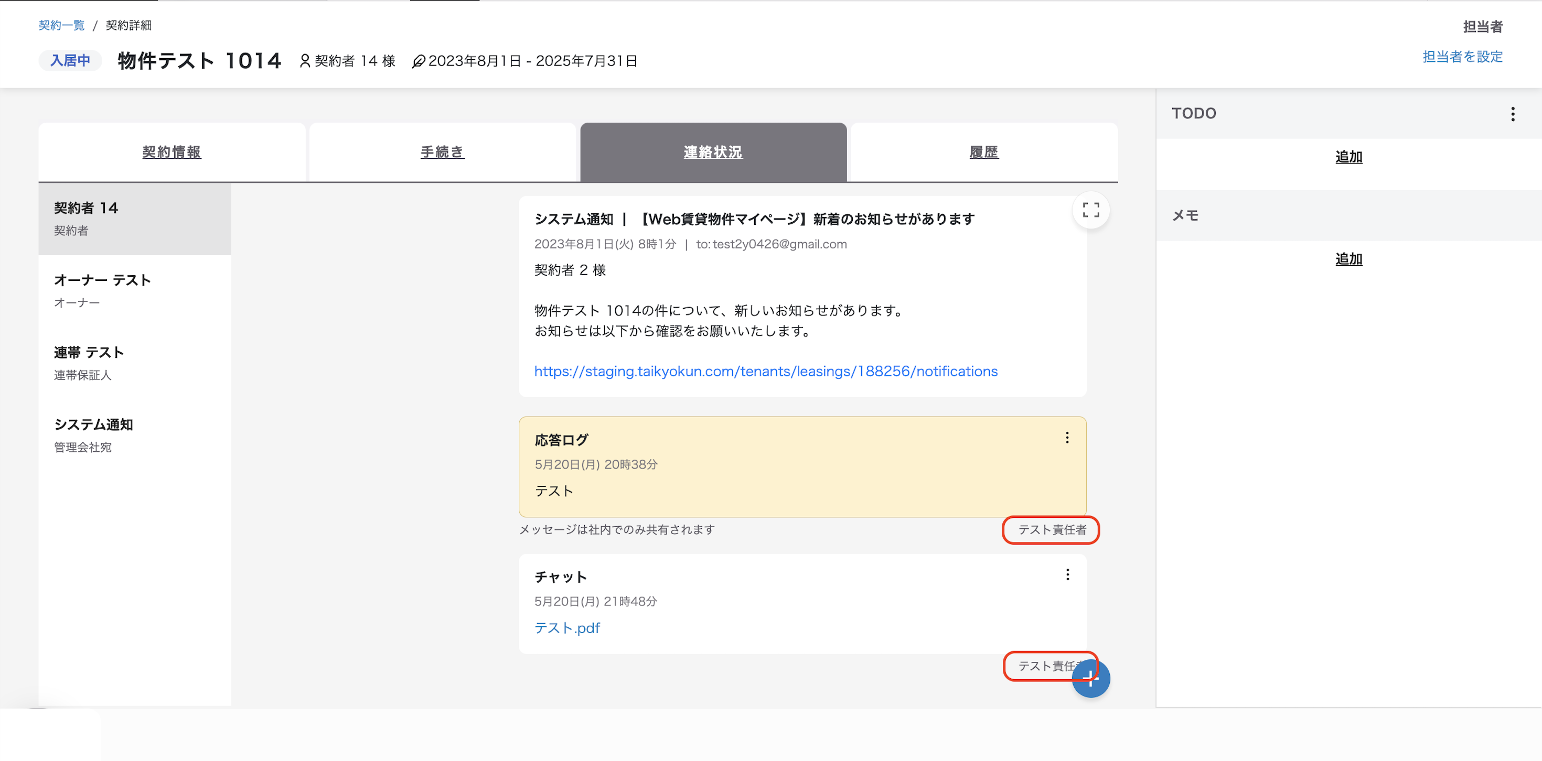
Task: Click the メモ panel heading
Action: pyautogui.click(x=1185, y=215)
